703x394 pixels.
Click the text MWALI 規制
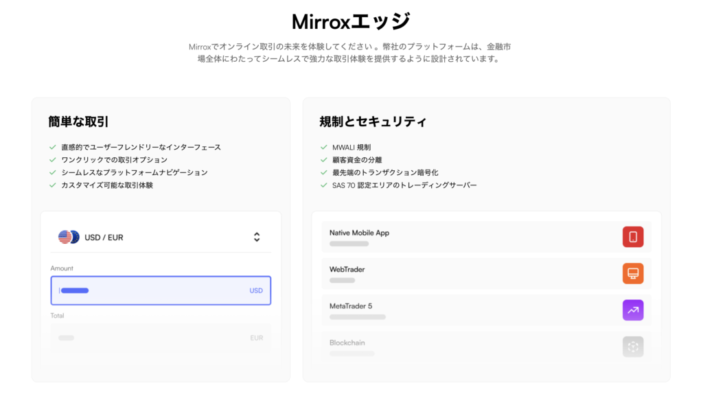pos(351,148)
